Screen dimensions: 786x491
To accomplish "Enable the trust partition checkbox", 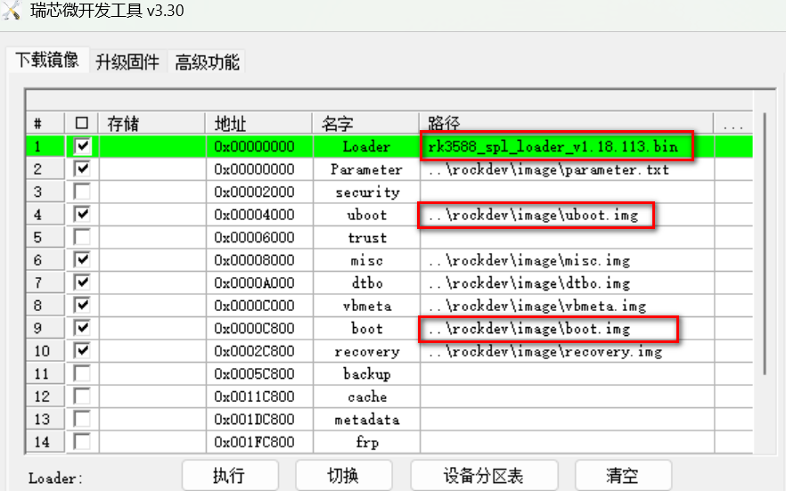I will (x=83, y=237).
